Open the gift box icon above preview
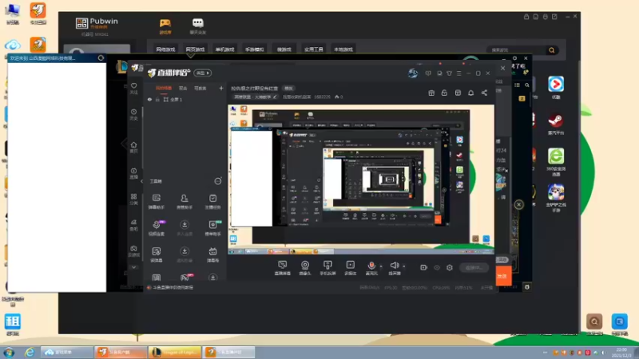This screenshot has height=359, width=639. [x=431, y=93]
